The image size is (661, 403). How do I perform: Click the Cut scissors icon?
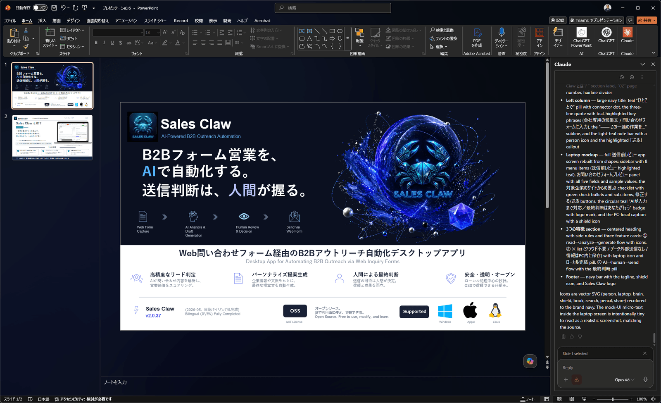(x=26, y=31)
